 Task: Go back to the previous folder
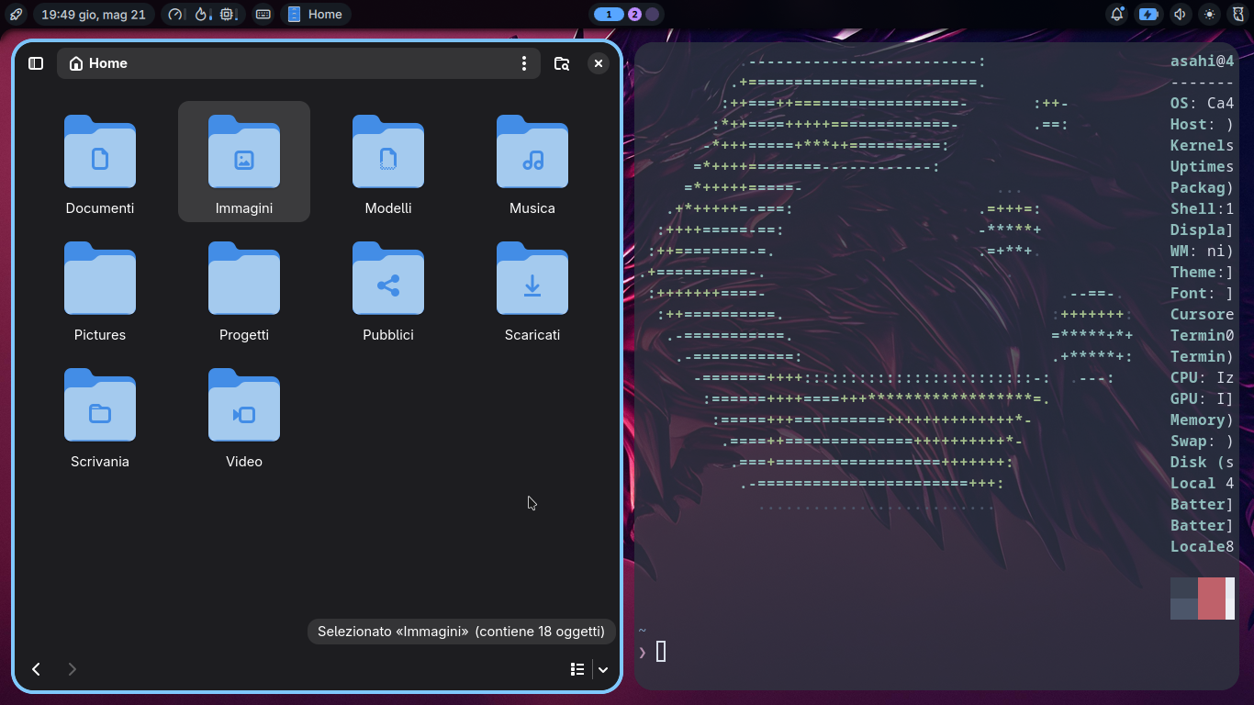37,669
